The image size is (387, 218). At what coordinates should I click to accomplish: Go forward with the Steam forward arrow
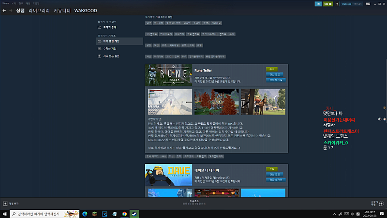(11, 10)
